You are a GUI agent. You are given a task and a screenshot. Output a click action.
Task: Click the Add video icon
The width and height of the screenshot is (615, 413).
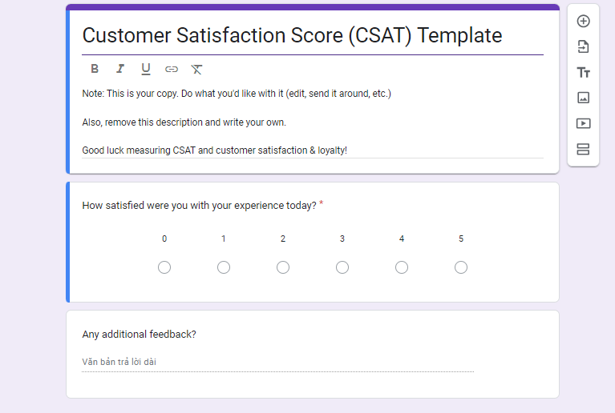[583, 124]
